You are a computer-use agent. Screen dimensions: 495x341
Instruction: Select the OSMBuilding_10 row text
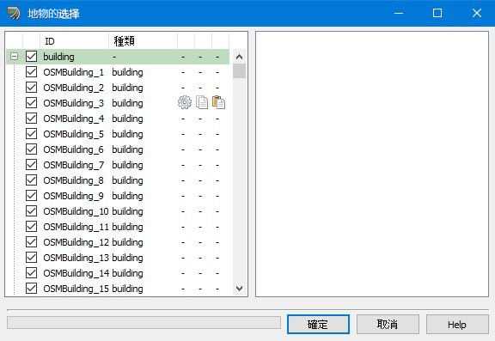coord(76,211)
